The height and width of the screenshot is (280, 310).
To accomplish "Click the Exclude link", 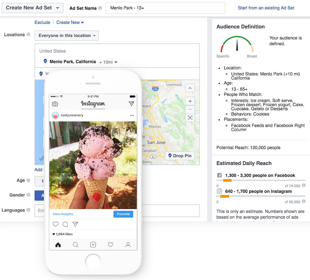I will click(42, 22).
